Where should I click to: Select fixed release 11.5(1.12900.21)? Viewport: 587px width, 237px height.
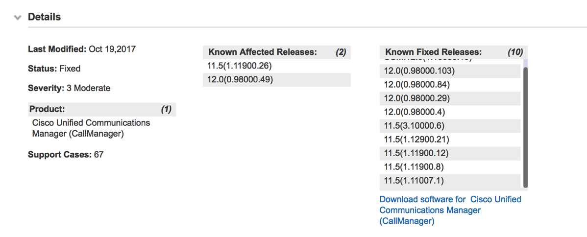pos(416,140)
